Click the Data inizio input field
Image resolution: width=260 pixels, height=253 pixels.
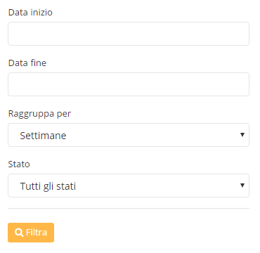(x=129, y=34)
